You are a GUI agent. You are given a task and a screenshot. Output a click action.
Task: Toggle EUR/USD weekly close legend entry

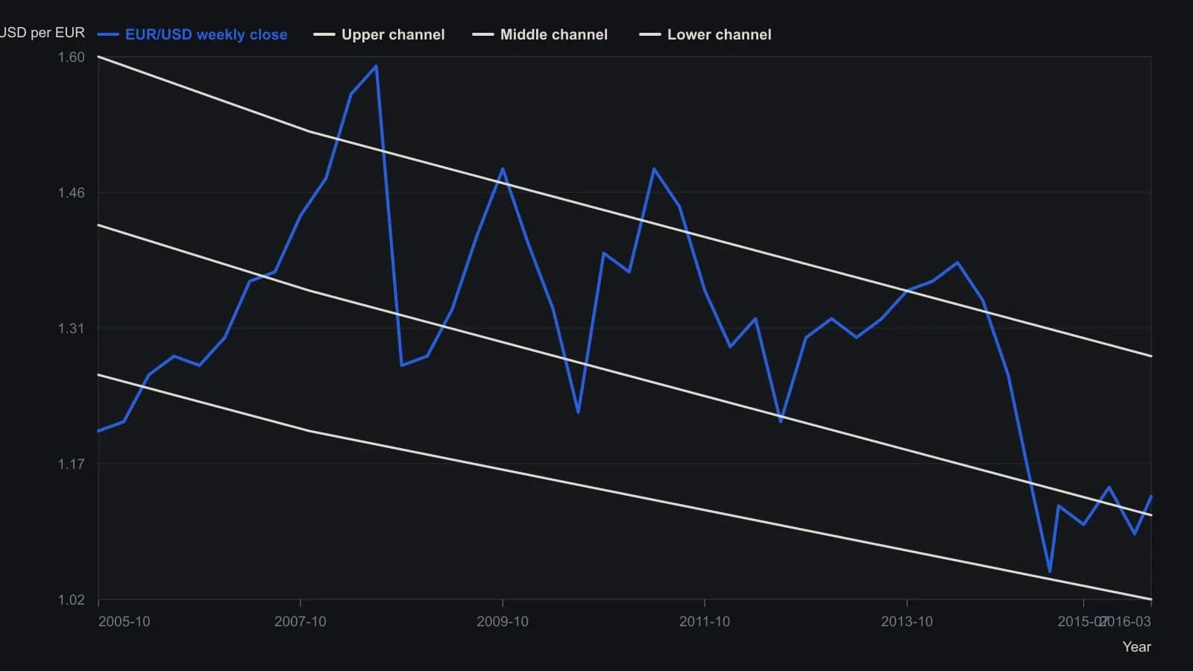coord(192,34)
